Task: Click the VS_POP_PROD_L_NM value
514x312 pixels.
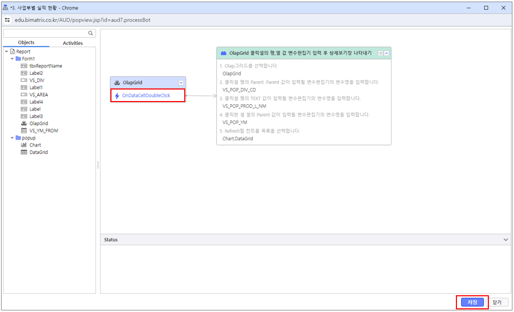Action: coord(244,106)
